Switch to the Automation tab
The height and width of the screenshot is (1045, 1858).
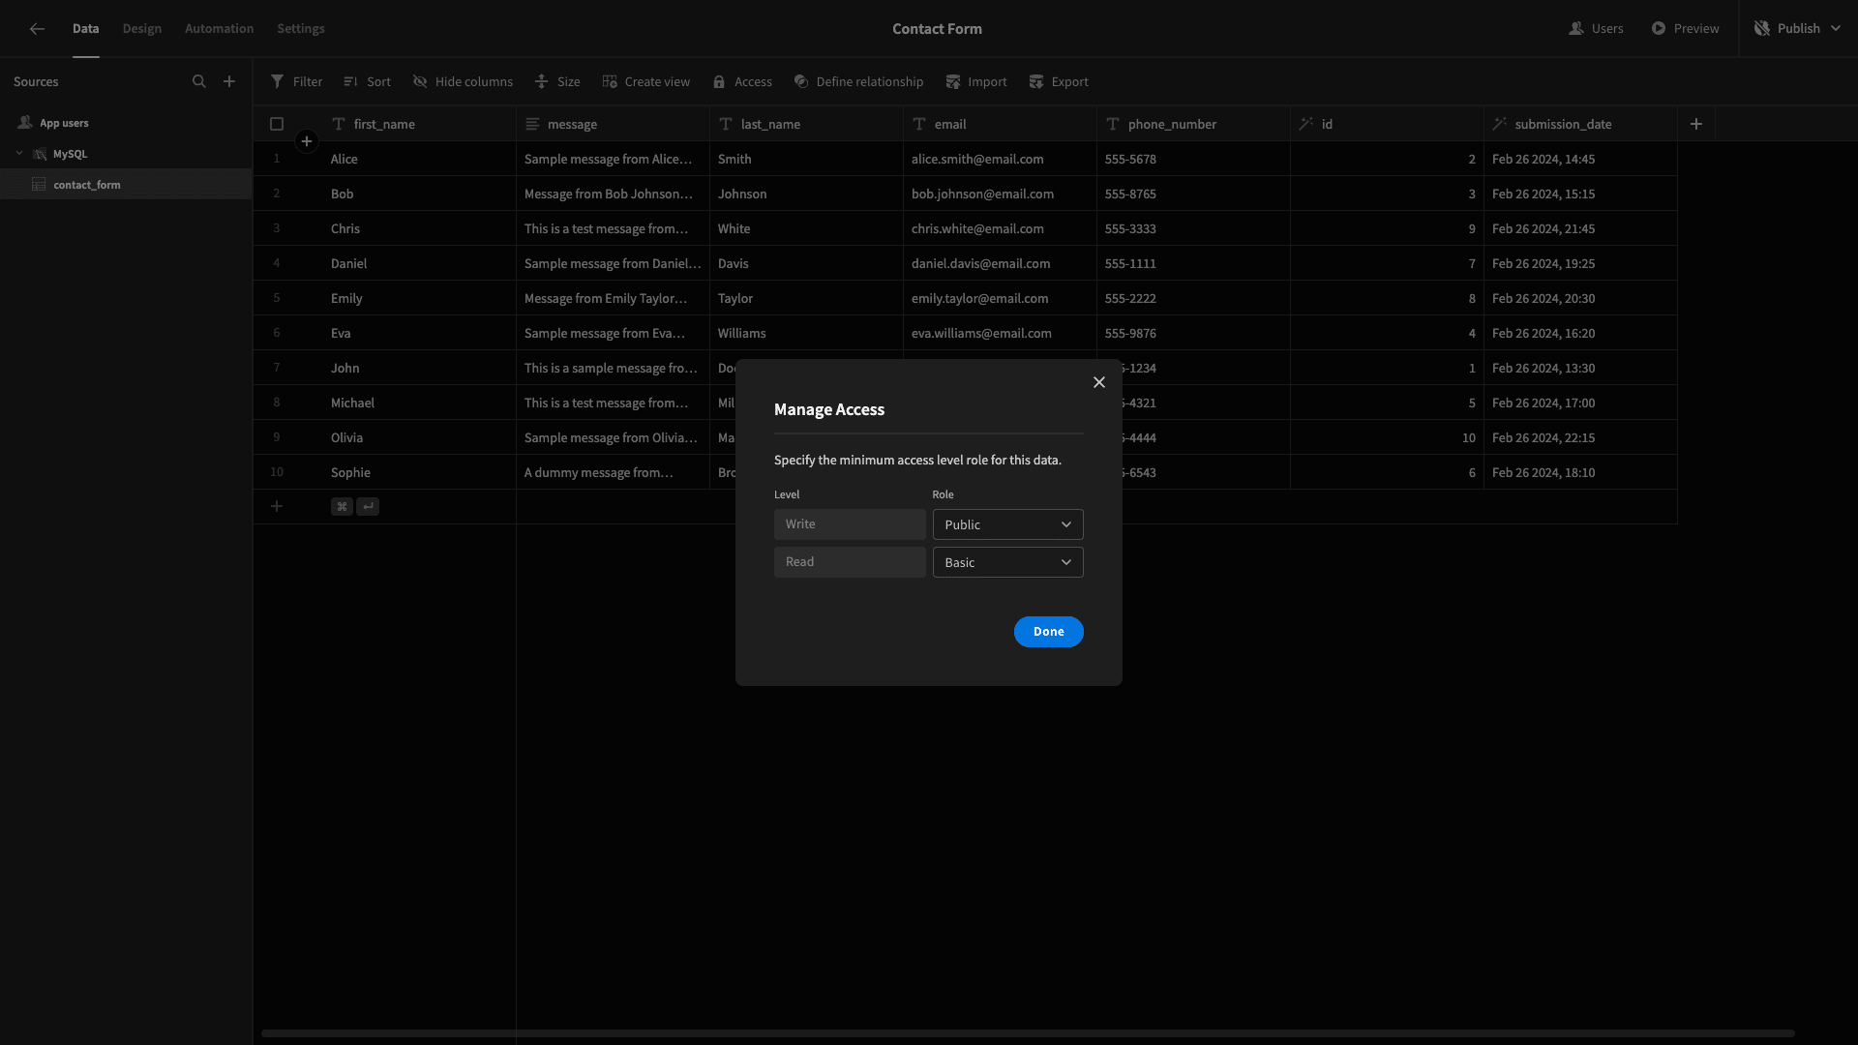pos(220,29)
